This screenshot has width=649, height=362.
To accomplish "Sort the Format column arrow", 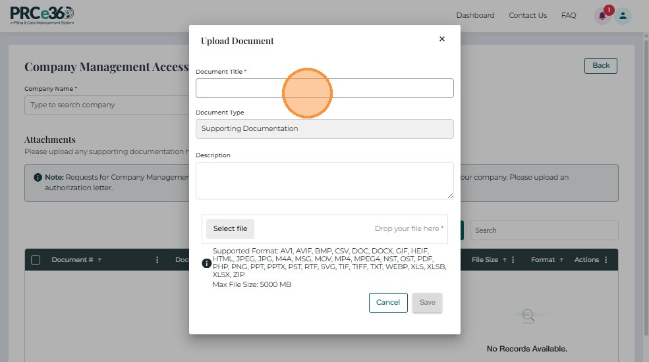I will [x=561, y=260].
